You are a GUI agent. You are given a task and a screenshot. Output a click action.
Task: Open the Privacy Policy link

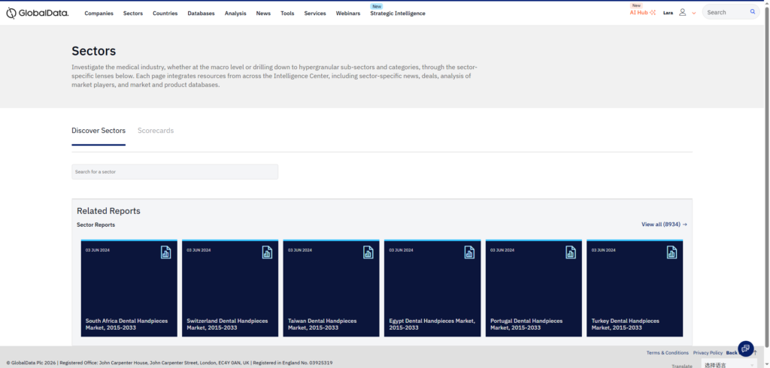click(708, 352)
